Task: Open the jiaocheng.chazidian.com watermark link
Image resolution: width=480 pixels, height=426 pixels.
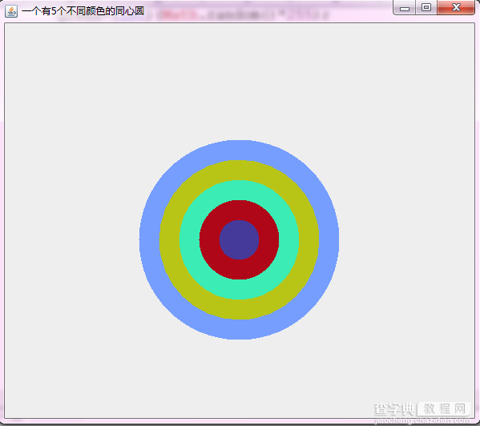Action: 422,420
